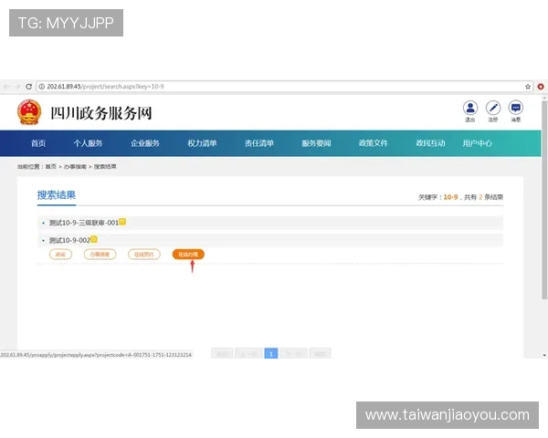Click the 搜索结果 heading tab
Image resolution: width=548 pixels, height=438 pixels.
click(57, 195)
